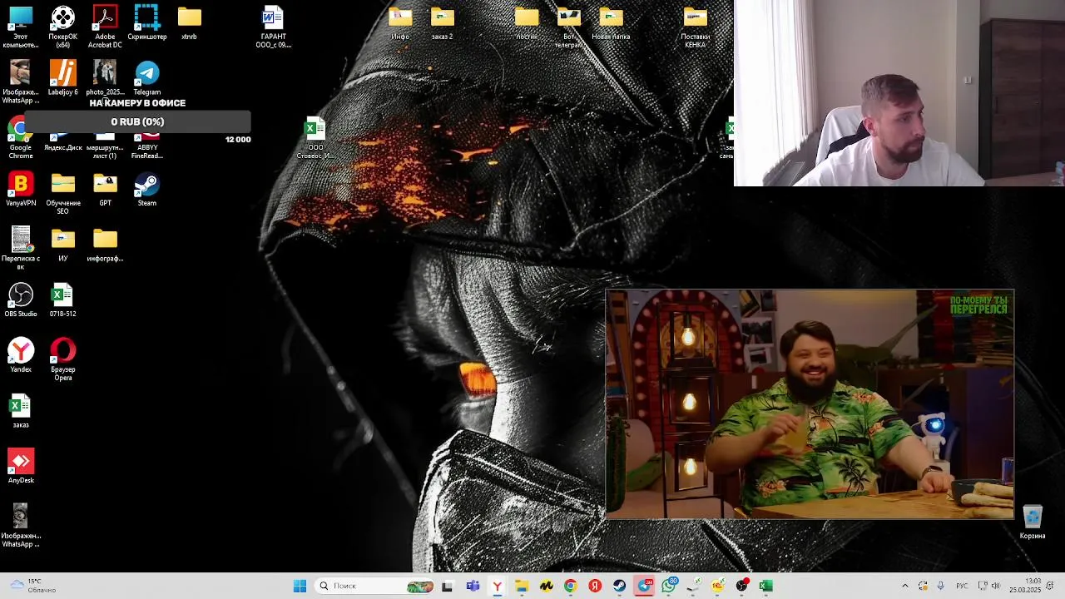Select the заказ Excel file
The image size is (1065, 599).
coord(21,411)
